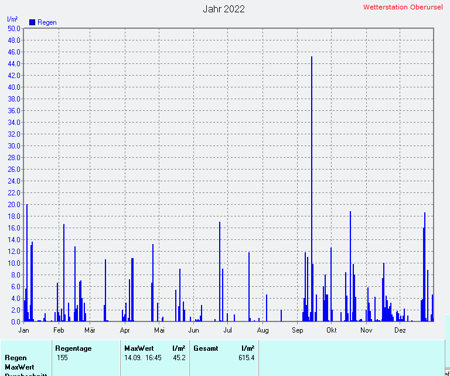Click the Dez month label

click(x=400, y=330)
